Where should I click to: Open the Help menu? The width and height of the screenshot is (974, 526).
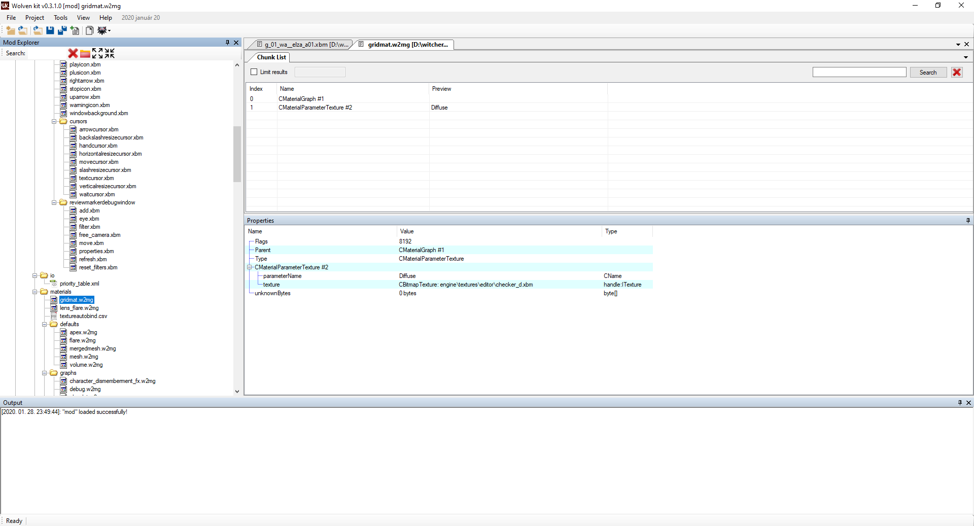(x=106, y=18)
